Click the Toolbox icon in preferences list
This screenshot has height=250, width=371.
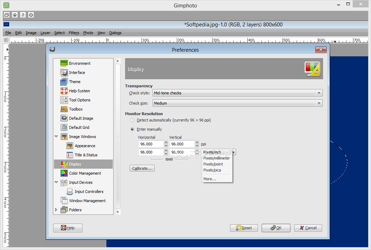tap(64, 109)
